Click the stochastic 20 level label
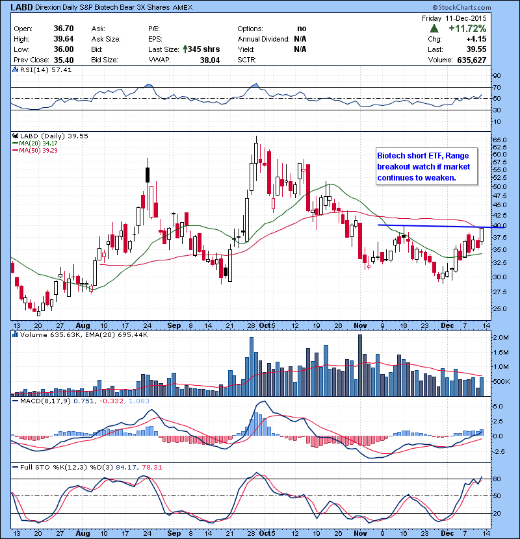520x539 pixels. coord(497,513)
